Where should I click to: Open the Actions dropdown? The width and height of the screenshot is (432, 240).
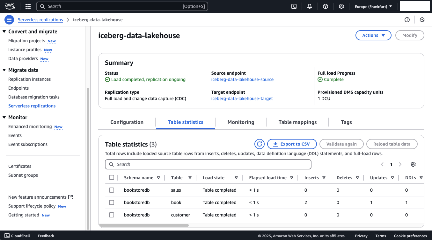tap(373, 35)
